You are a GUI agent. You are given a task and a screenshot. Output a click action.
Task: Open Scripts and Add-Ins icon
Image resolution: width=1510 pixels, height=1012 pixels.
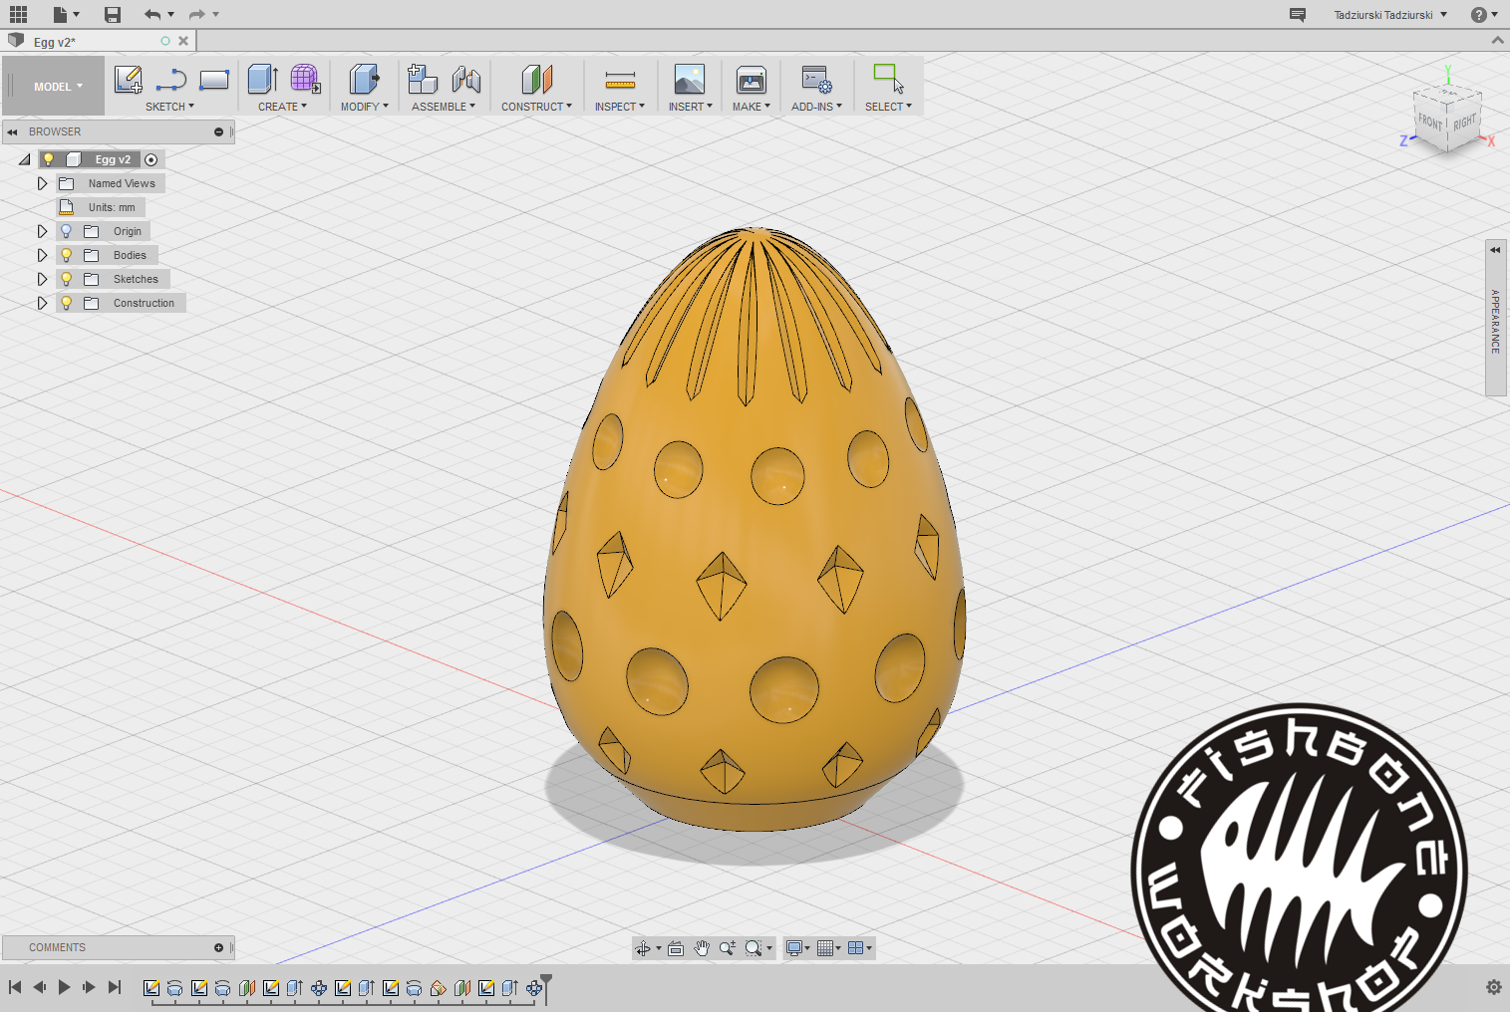[817, 80]
